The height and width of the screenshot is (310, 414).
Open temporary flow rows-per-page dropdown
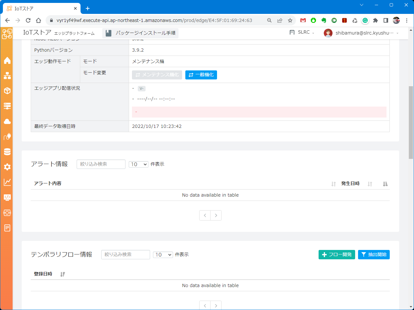coord(163,255)
